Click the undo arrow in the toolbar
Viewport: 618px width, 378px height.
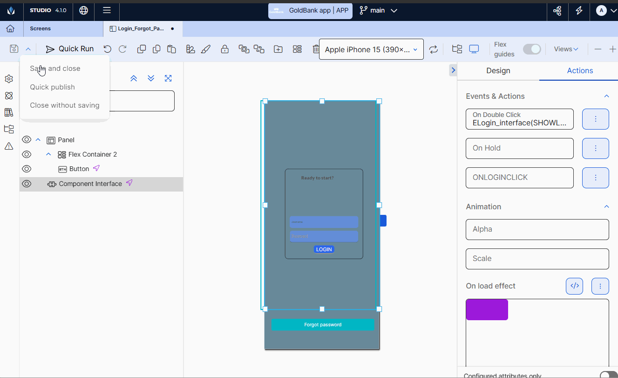tap(108, 49)
